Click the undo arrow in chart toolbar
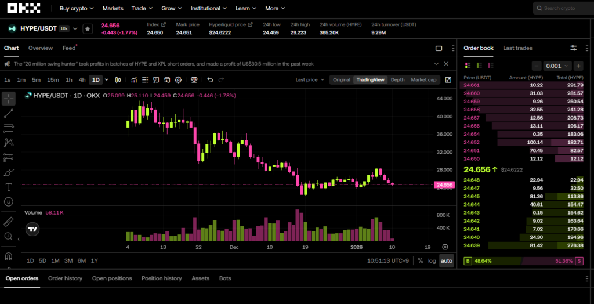594x304 pixels. pyautogui.click(x=210, y=80)
